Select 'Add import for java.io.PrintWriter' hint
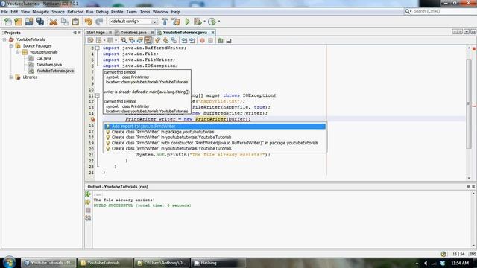 click(215, 126)
